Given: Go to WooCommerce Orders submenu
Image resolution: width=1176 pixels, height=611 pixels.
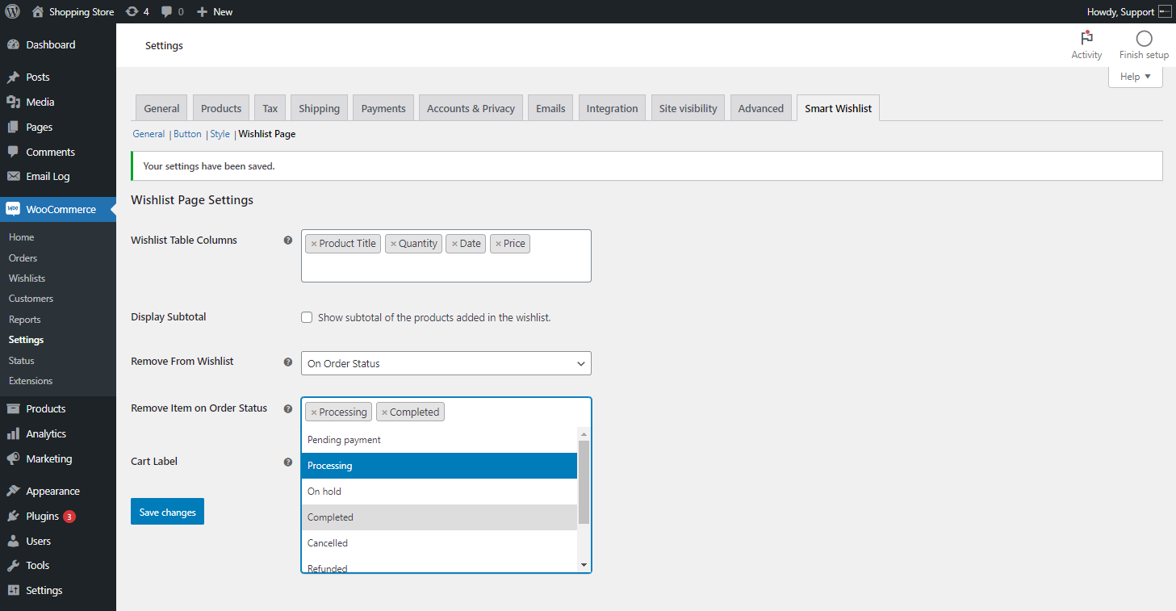Looking at the screenshot, I should coord(23,258).
